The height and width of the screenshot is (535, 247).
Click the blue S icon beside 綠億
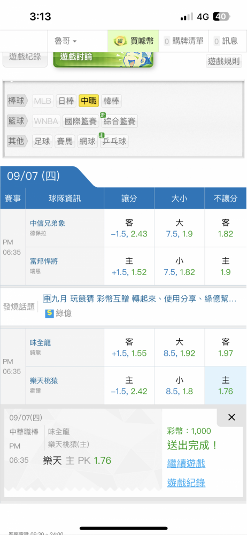click(50, 313)
